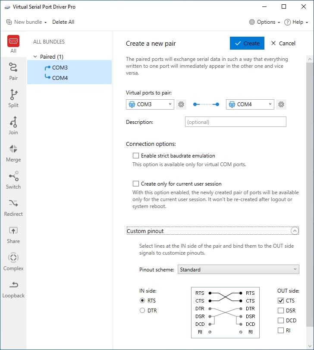Viewport: 314px width, 350px height.
Task: Select the All bundles sidebar icon
Action: (13, 44)
